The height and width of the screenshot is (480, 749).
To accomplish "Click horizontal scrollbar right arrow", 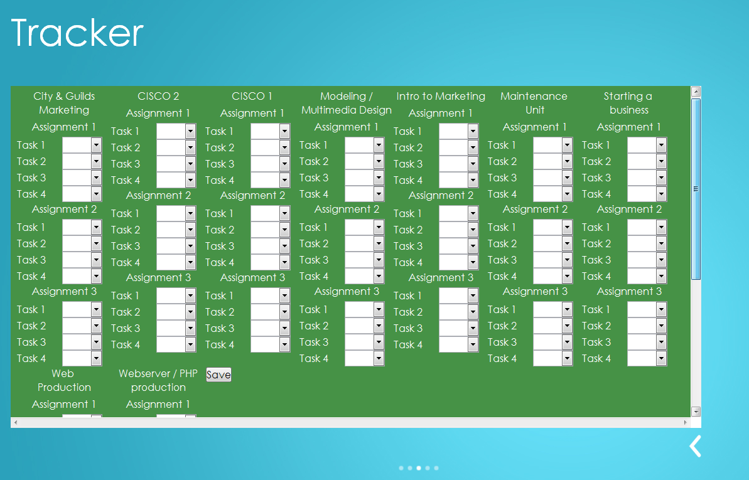I will (686, 423).
